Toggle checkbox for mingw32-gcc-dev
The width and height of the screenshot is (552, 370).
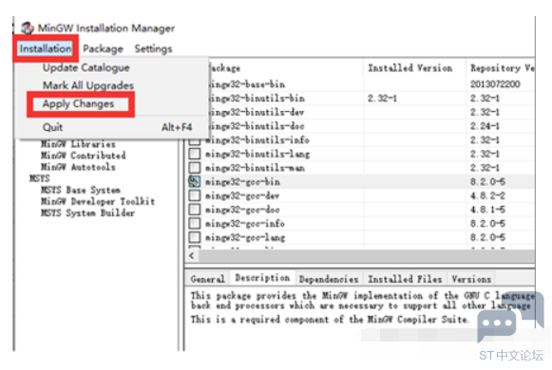(195, 195)
